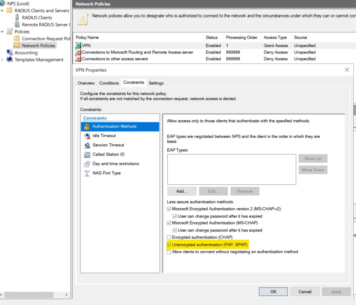This screenshot has height=305, width=356.
Task: Select the Constraints tab
Action: (134, 82)
